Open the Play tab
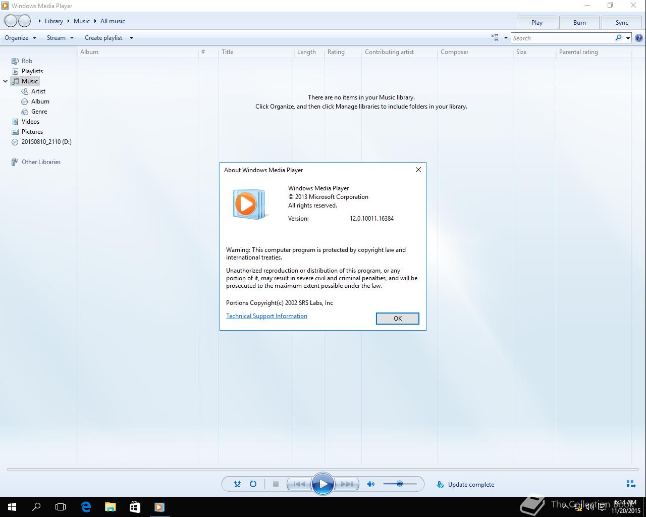 537,23
